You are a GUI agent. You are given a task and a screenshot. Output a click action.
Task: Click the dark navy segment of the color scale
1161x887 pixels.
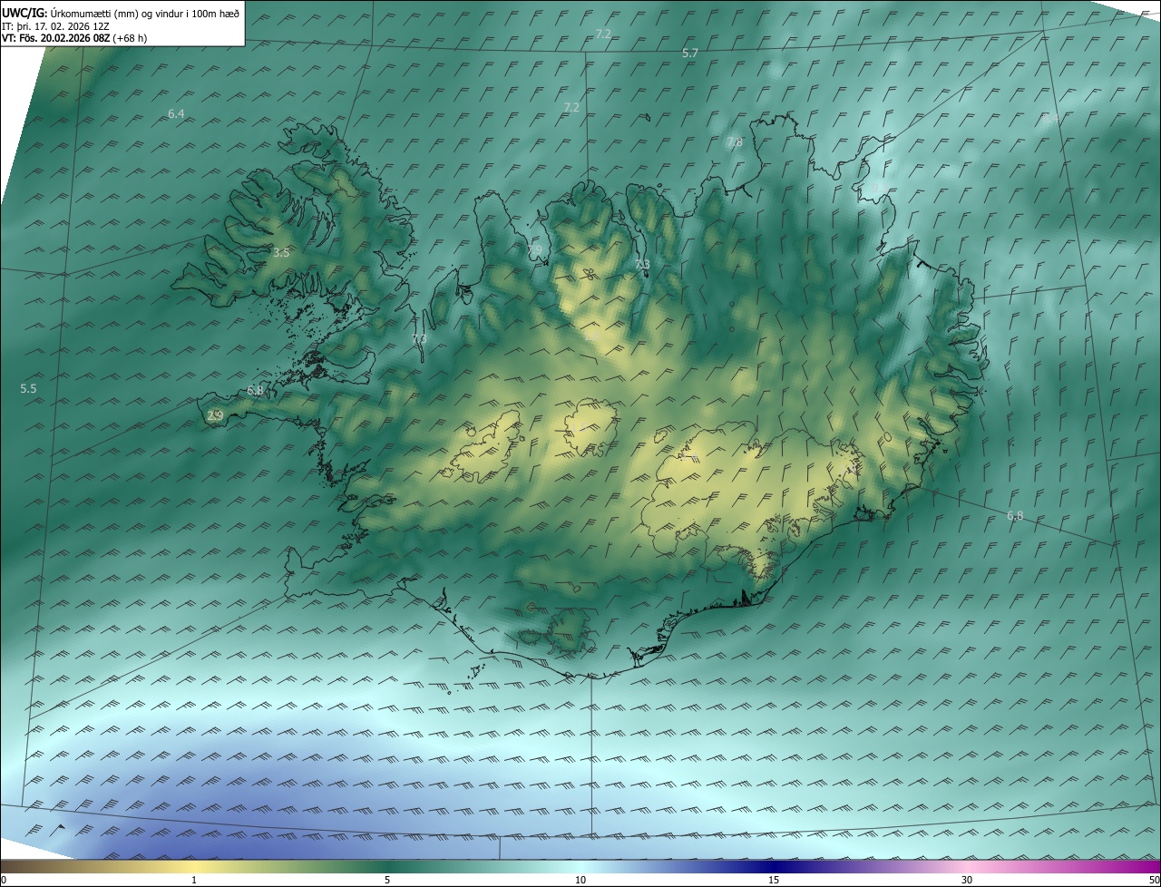pyautogui.click(x=774, y=866)
